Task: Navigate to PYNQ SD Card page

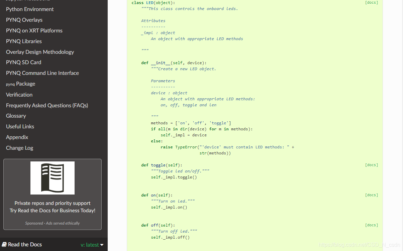Action: [x=23, y=62]
